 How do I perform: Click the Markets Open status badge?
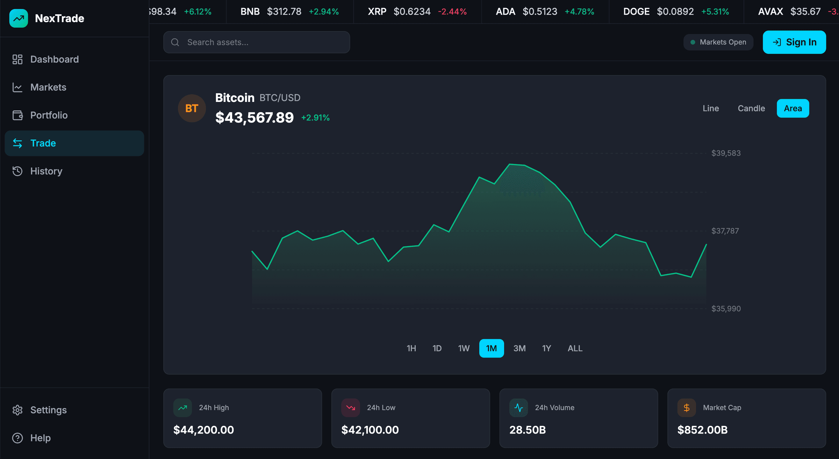pyautogui.click(x=718, y=42)
